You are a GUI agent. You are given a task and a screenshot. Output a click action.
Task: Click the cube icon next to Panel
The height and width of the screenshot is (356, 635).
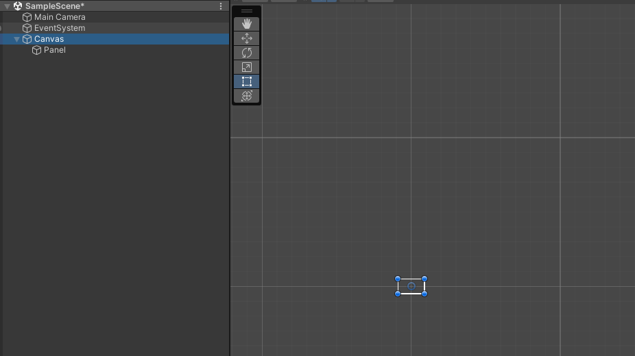pos(36,50)
